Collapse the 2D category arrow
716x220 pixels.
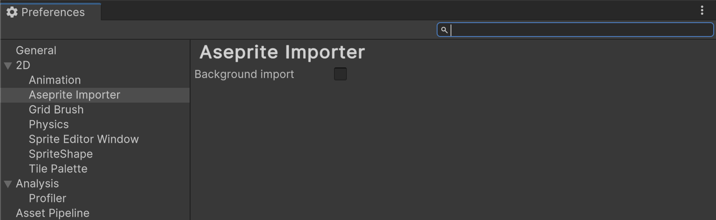pyautogui.click(x=8, y=66)
